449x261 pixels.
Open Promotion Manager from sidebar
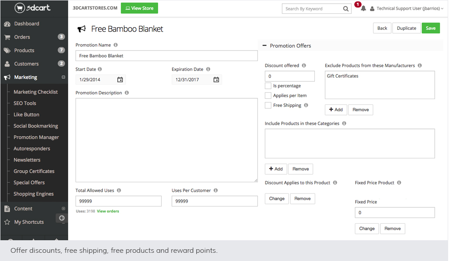coord(36,137)
